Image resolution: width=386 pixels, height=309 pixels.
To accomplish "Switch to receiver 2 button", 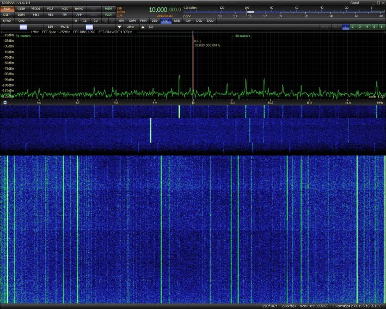I will click(353, 27).
